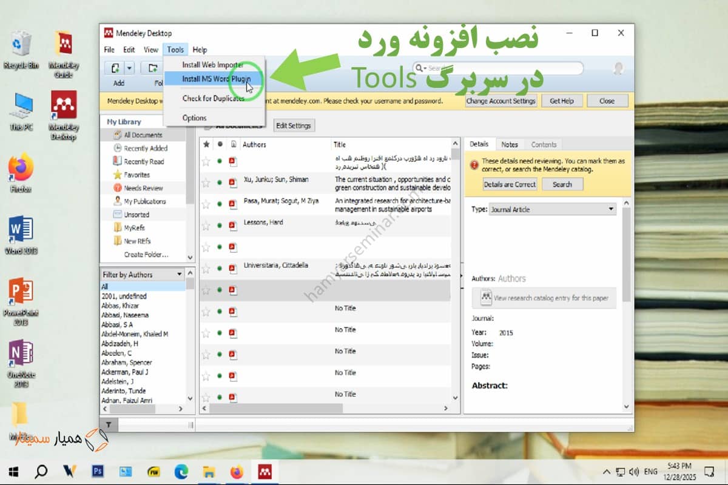Select All Documents in My Library
This screenshot has width=728, height=485.
(143, 135)
